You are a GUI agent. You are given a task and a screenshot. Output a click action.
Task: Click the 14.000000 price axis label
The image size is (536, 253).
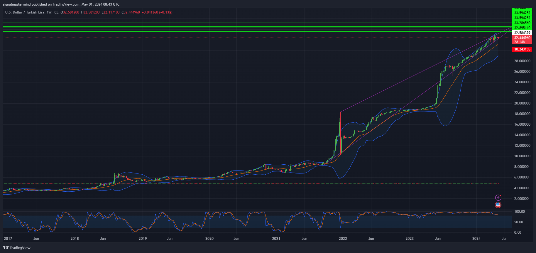(522, 135)
